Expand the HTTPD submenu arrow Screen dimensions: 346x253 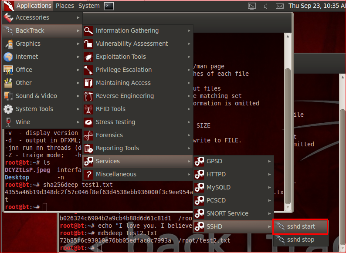click(270, 174)
